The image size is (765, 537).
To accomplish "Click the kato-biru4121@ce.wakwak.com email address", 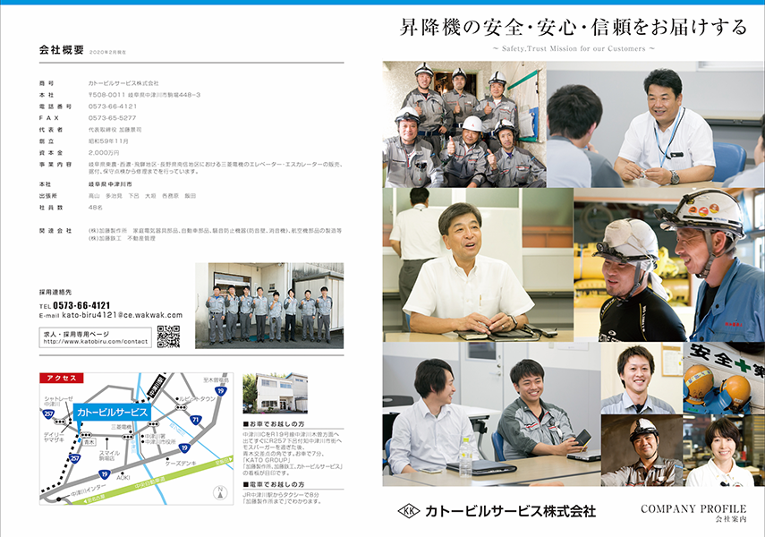I will coord(122,315).
